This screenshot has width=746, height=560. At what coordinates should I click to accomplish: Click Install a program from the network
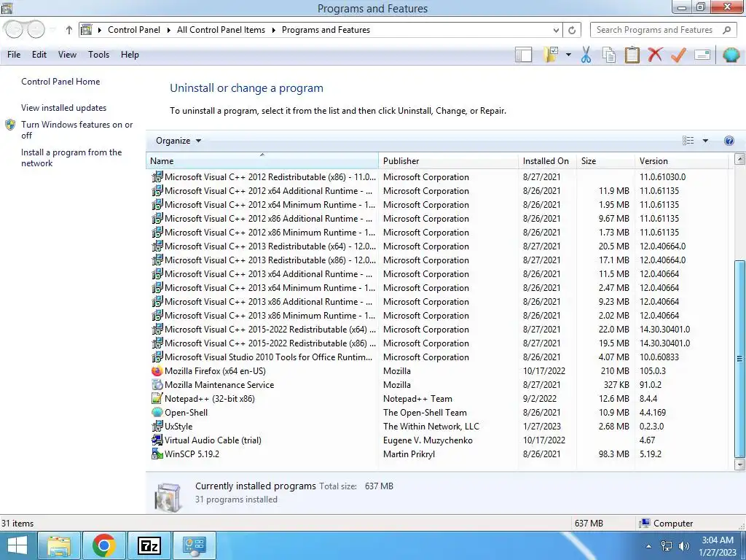71,157
